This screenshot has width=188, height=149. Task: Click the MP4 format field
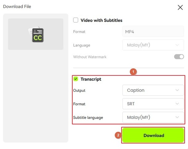[153, 31]
